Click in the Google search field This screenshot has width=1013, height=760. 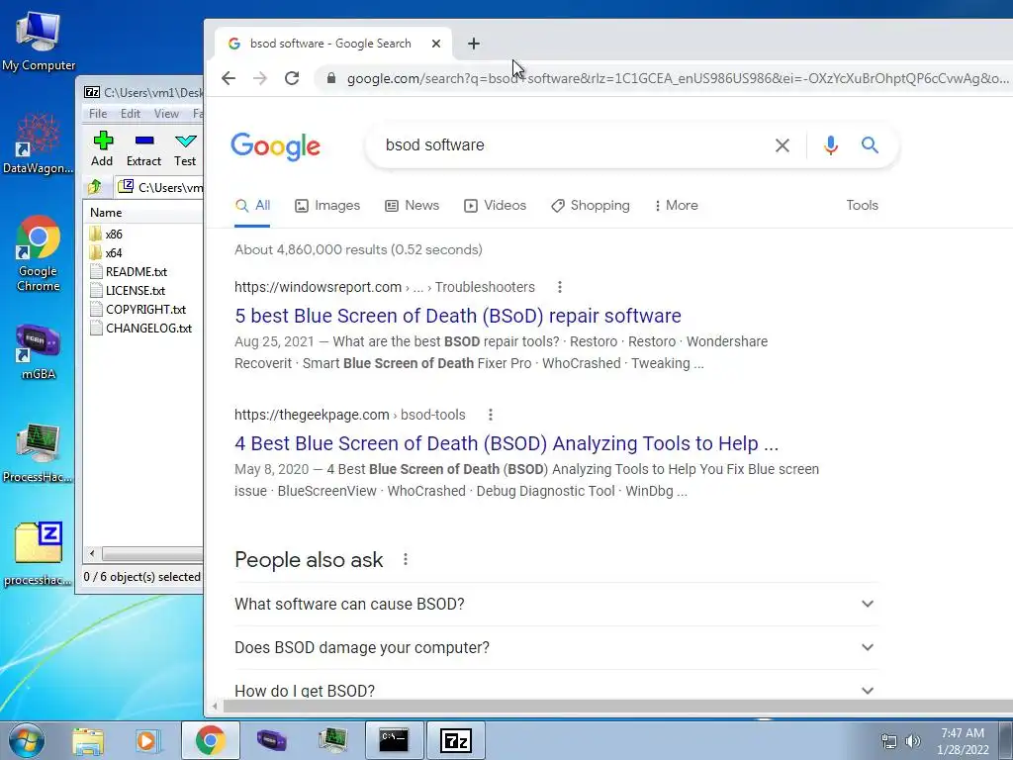569,145
